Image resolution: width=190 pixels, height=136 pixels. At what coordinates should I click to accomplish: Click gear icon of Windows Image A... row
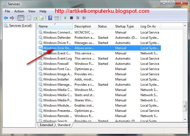click(40, 74)
